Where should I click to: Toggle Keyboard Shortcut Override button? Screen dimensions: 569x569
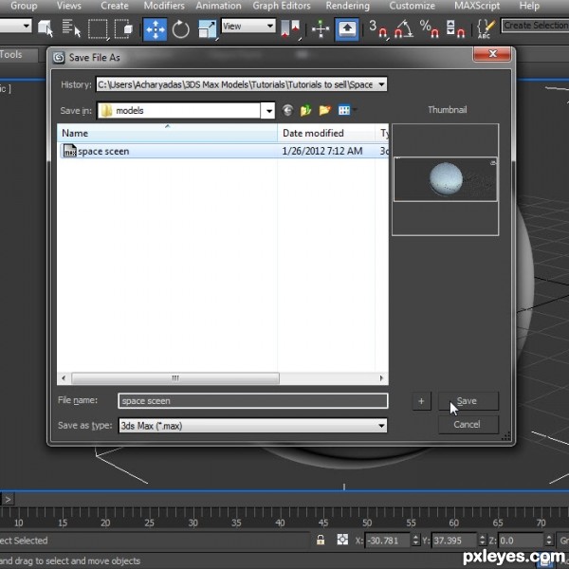click(x=347, y=29)
